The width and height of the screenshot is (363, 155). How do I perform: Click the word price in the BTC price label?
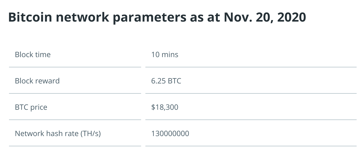tap(39, 107)
